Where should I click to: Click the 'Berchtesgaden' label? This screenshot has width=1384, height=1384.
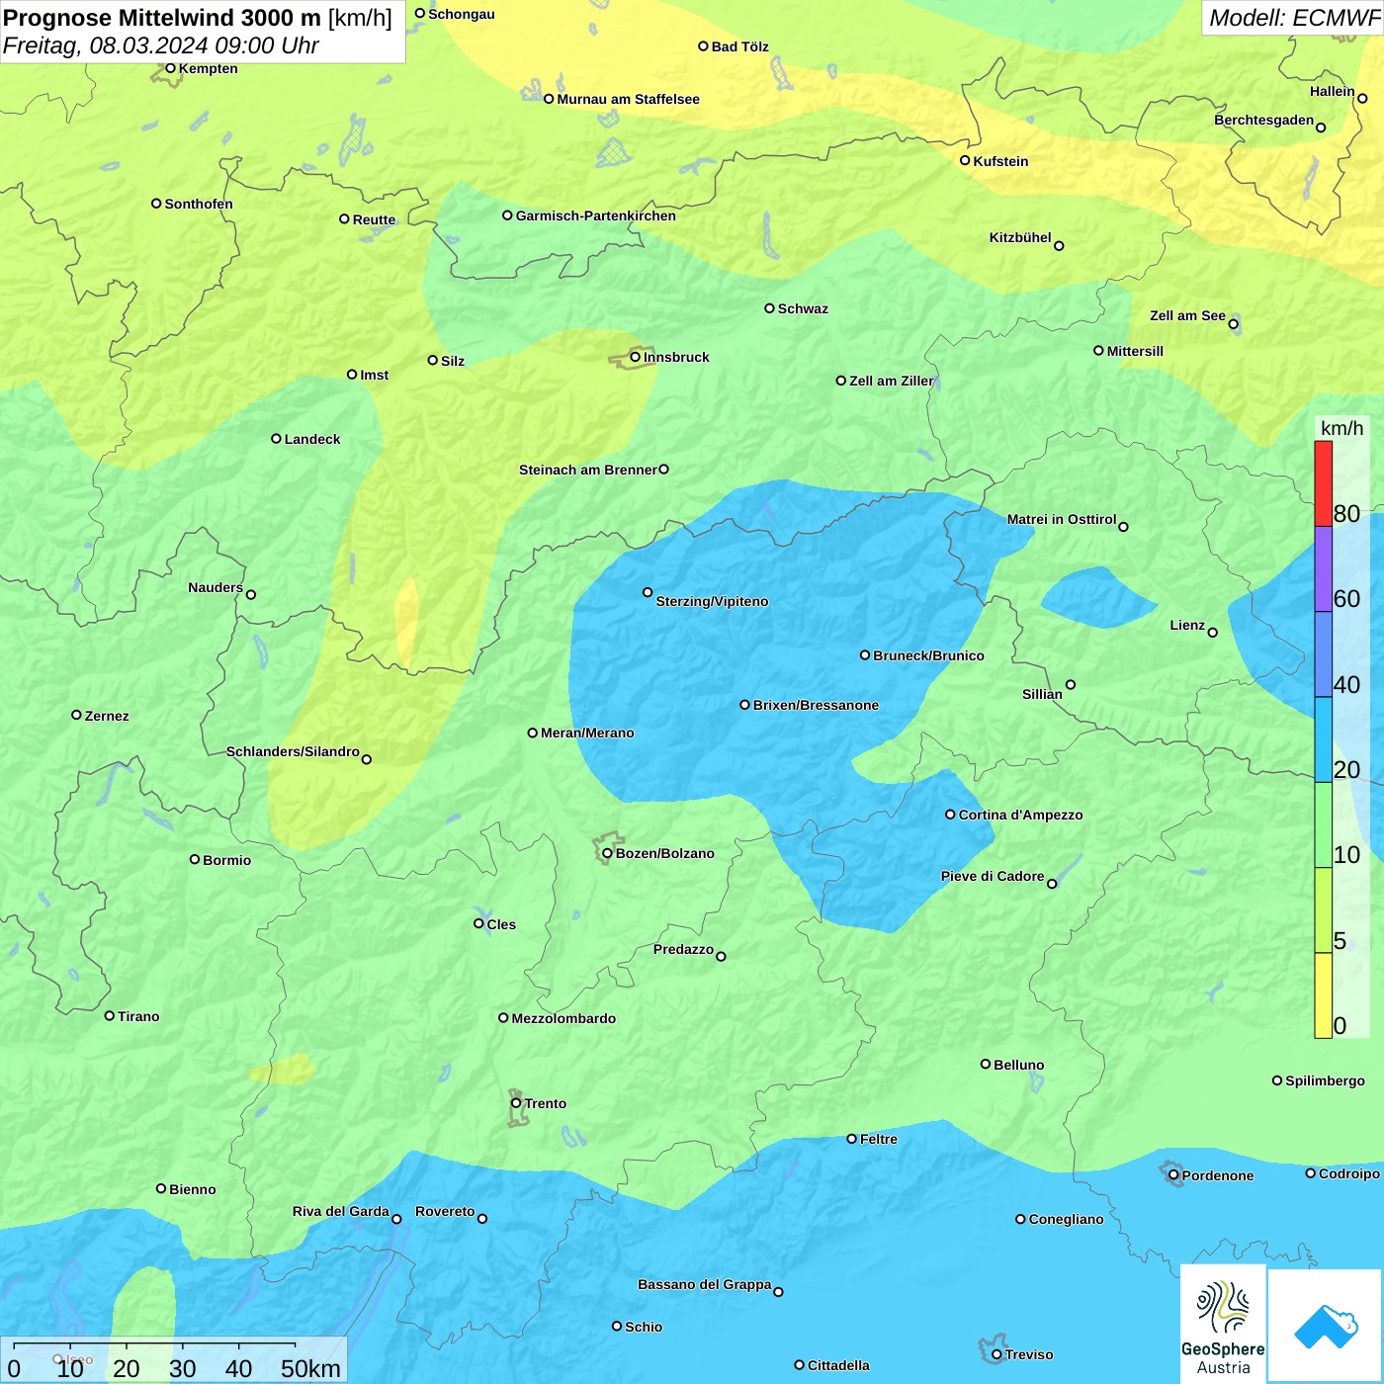point(1264,120)
